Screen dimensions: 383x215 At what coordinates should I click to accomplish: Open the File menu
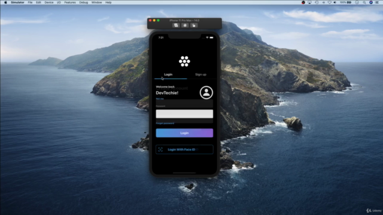click(30, 2)
